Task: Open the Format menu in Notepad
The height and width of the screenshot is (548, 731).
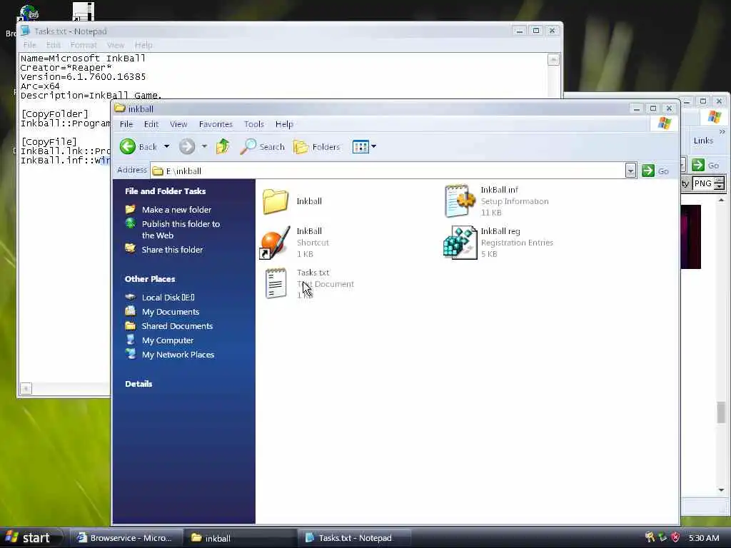Action: click(x=84, y=45)
